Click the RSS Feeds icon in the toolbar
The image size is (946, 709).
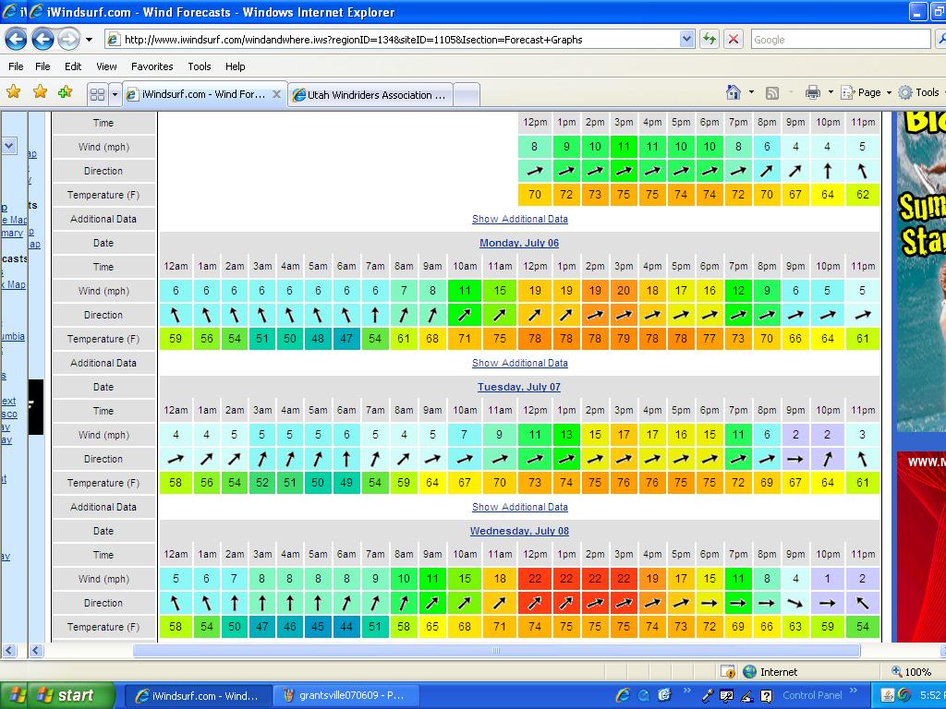[772, 92]
